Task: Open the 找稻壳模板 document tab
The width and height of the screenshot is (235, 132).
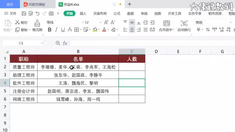Action: pos(37,4)
